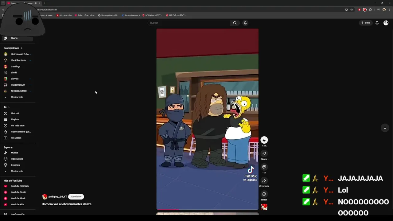
Task: Open Chrome profile avatar
Action: tap(384, 10)
